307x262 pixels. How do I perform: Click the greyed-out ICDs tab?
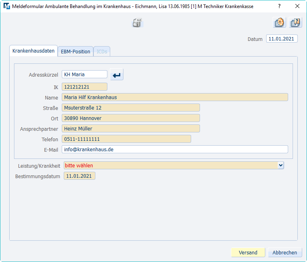pyautogui.click(x=102, y=51)
